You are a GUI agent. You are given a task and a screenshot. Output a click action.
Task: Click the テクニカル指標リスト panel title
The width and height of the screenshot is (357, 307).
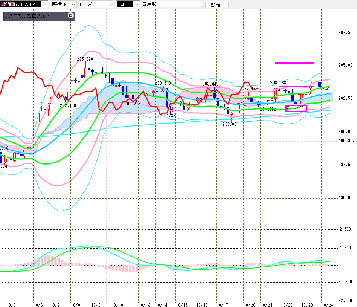[26, 16]
